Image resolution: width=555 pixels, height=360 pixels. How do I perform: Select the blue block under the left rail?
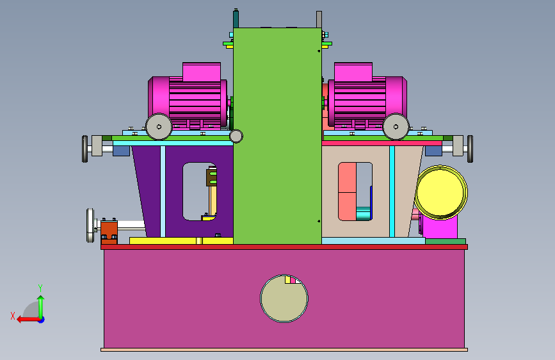[x=122, y=151]
